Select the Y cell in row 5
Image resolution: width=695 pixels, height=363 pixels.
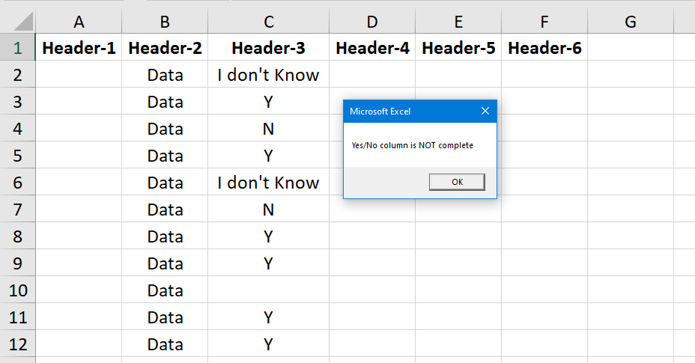(269, 156)
